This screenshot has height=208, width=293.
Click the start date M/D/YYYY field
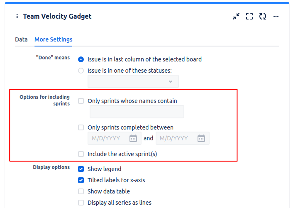pyautogui.click(x=108, y=138)
